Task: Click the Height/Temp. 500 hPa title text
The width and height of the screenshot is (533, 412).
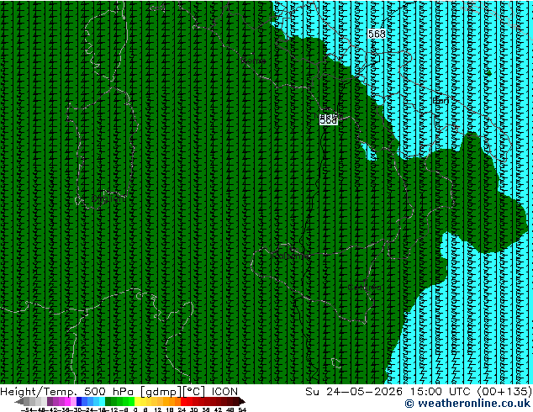Action: pos(66,392)
